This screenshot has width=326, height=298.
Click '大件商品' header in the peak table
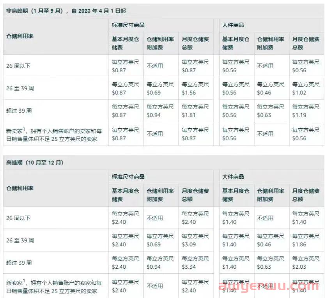click(x=233, y=177)
